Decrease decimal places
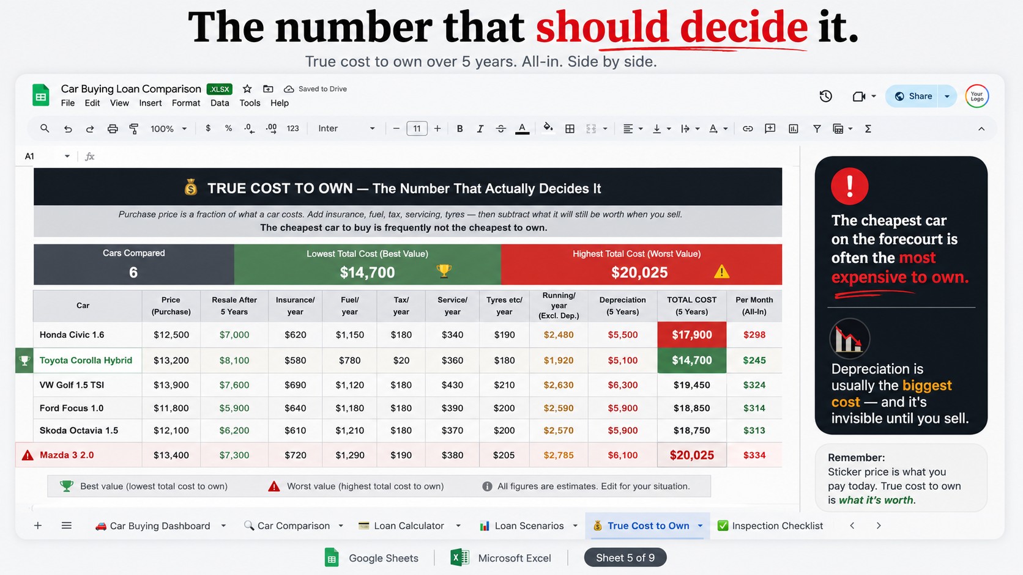This screenshot has width=1023, height=575. point(249,128)
